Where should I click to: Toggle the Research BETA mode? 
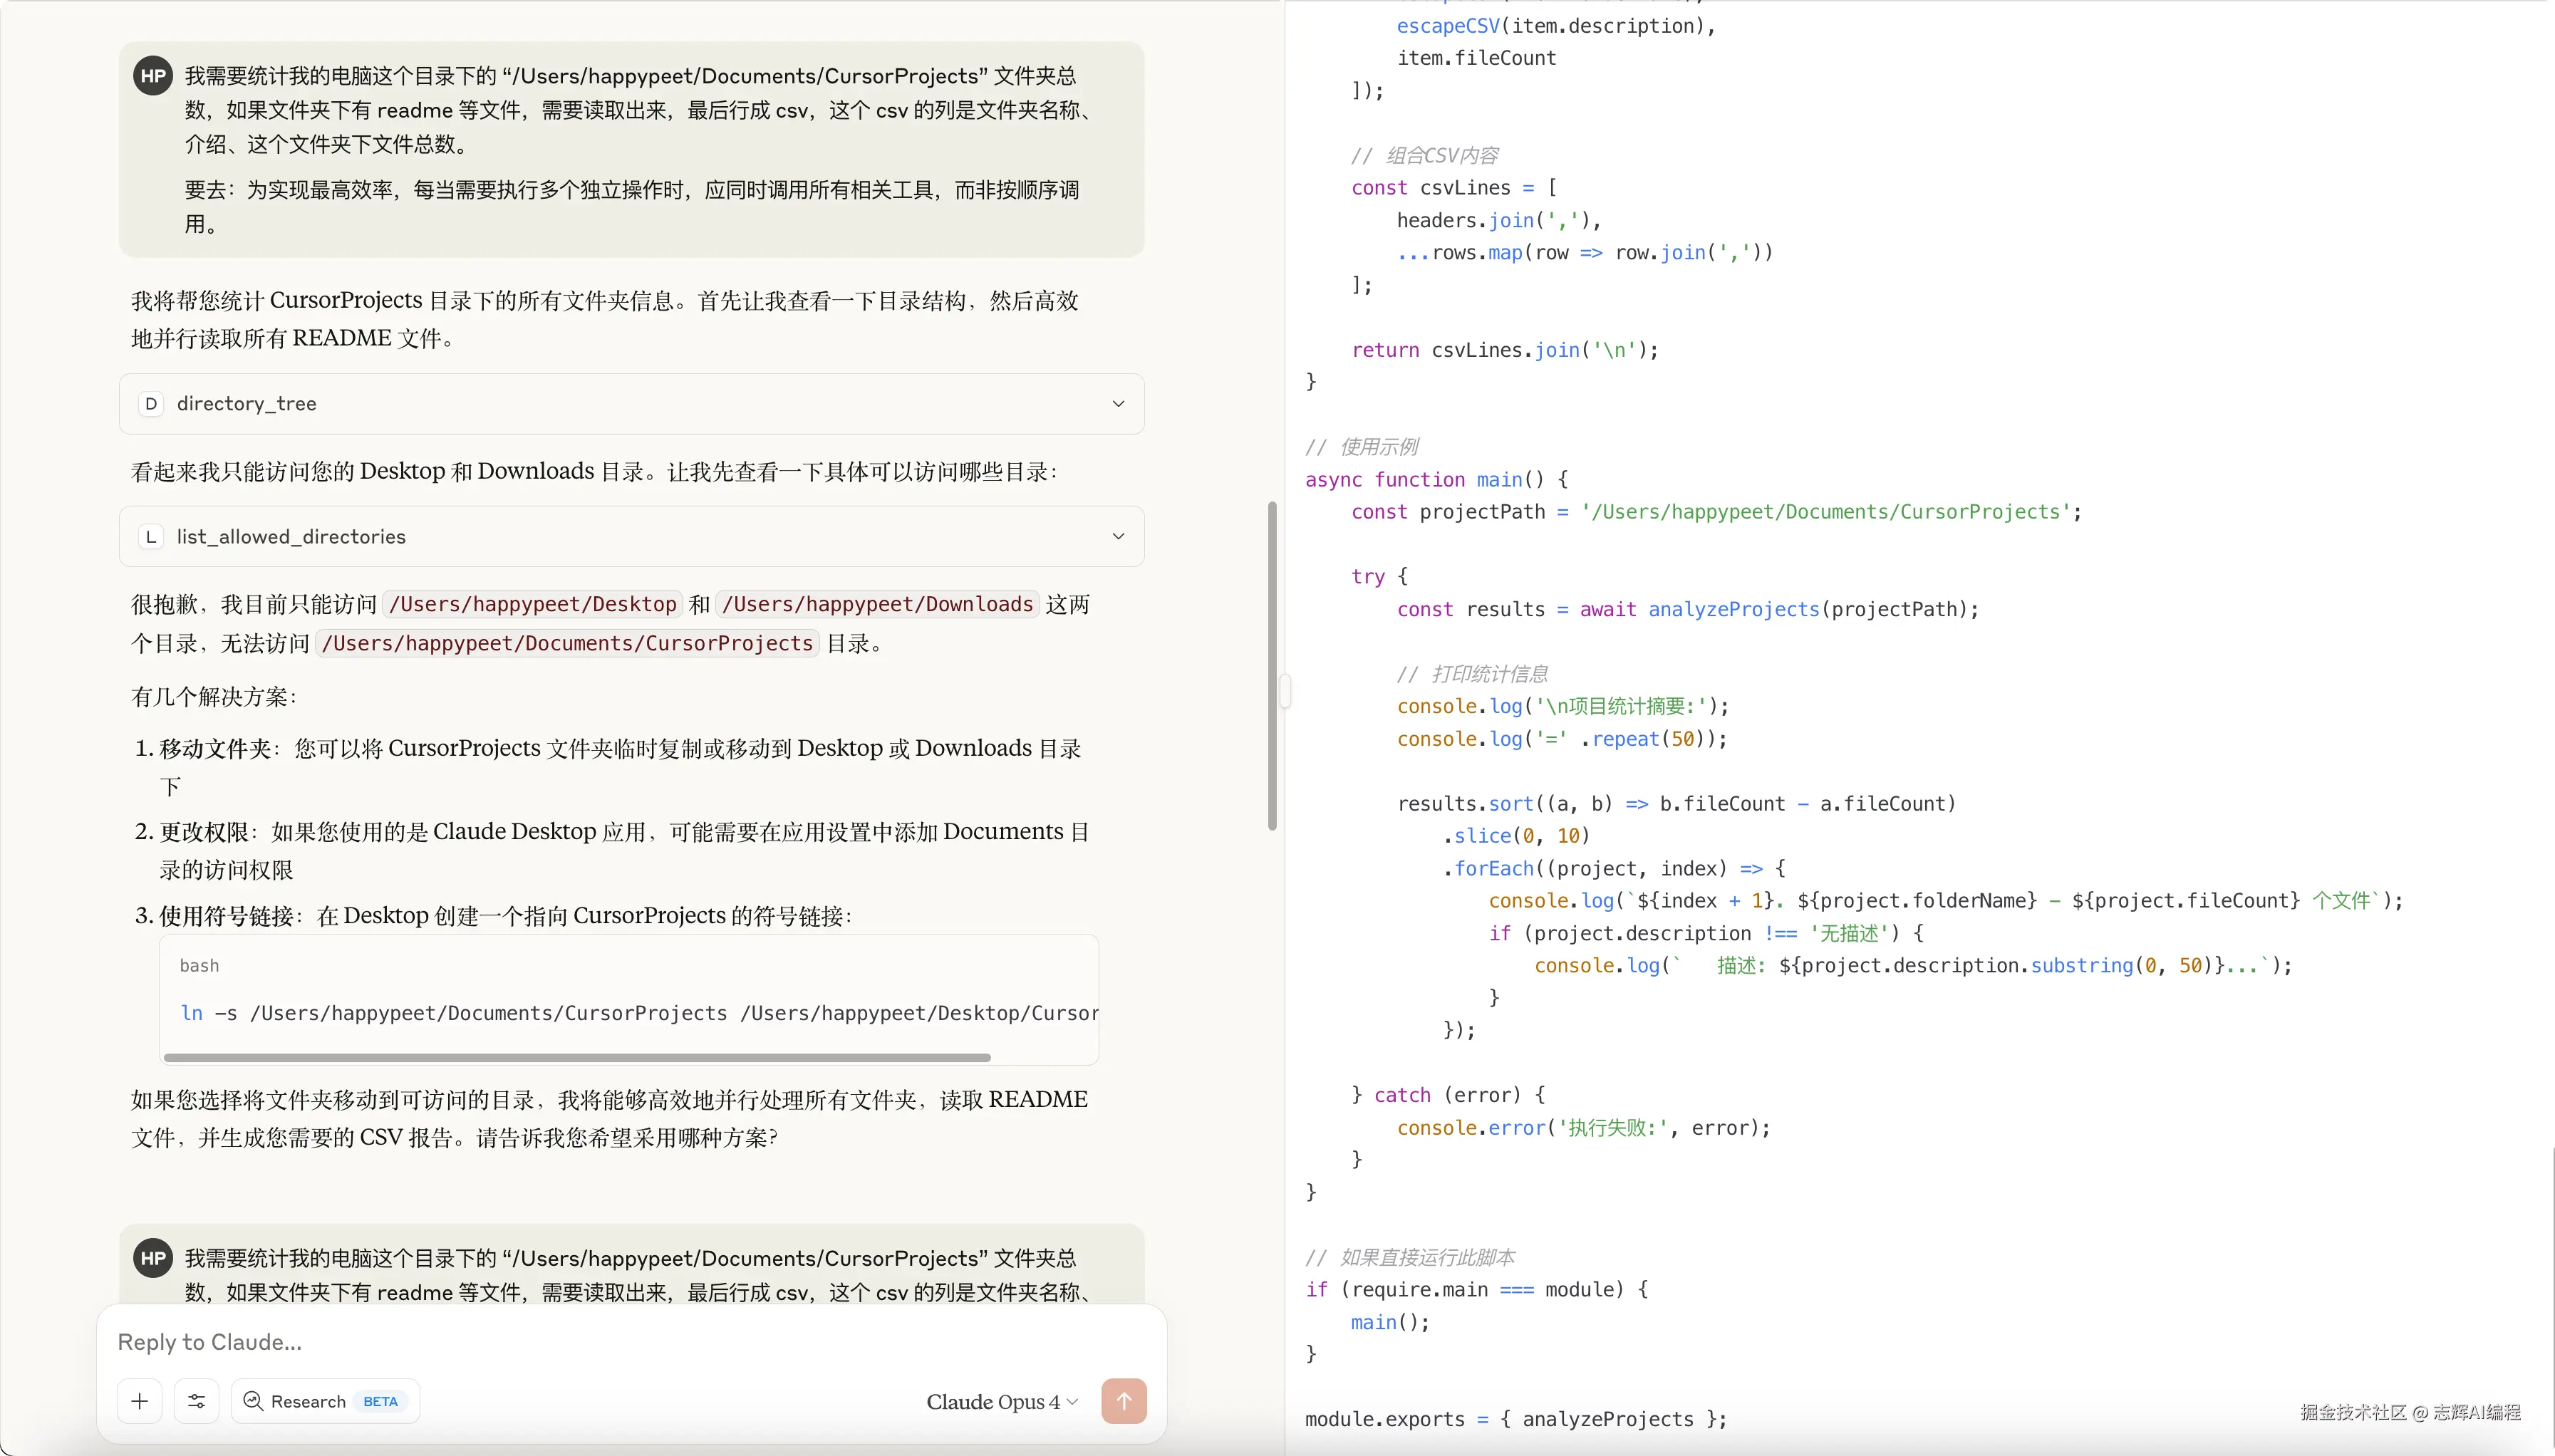click(x=325, y=1401)
